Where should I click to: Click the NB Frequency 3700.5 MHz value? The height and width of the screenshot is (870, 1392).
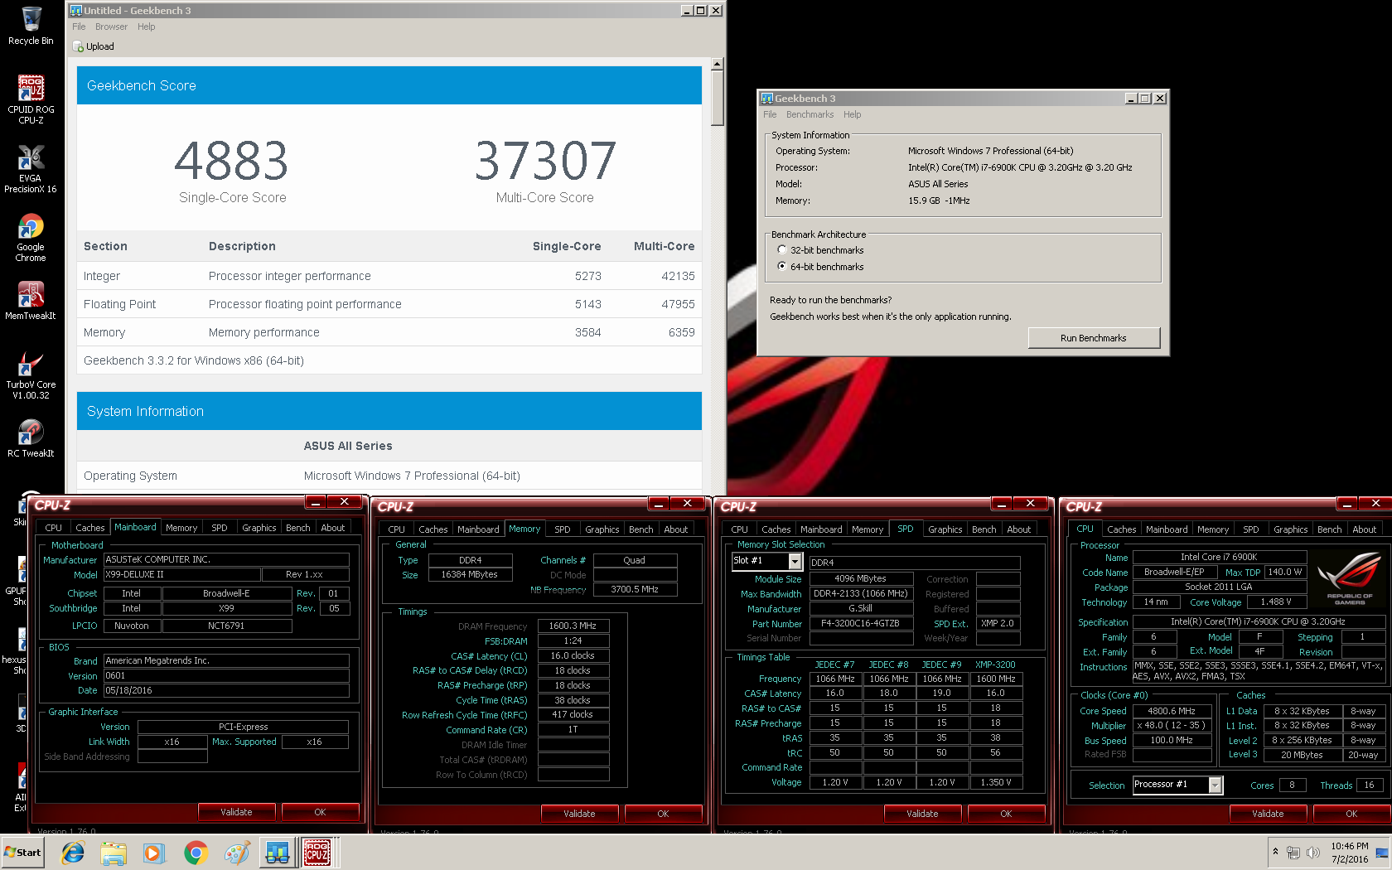635,590
